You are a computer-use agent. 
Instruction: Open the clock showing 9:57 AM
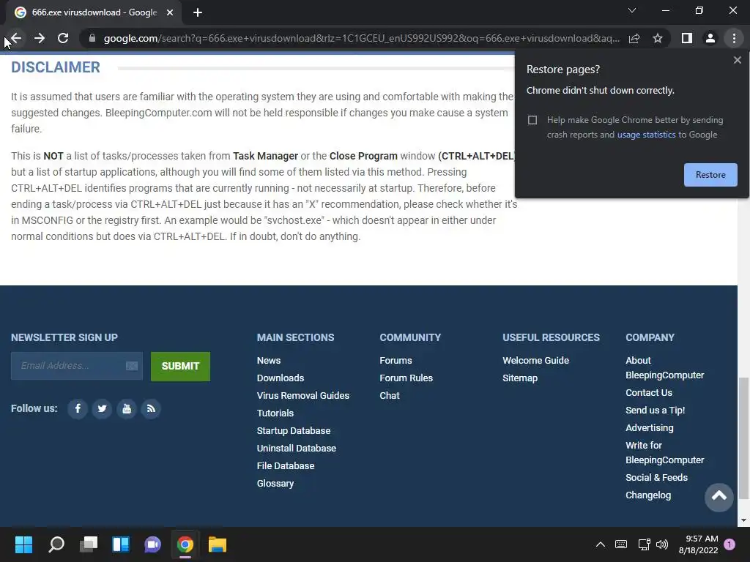[698, 544]
